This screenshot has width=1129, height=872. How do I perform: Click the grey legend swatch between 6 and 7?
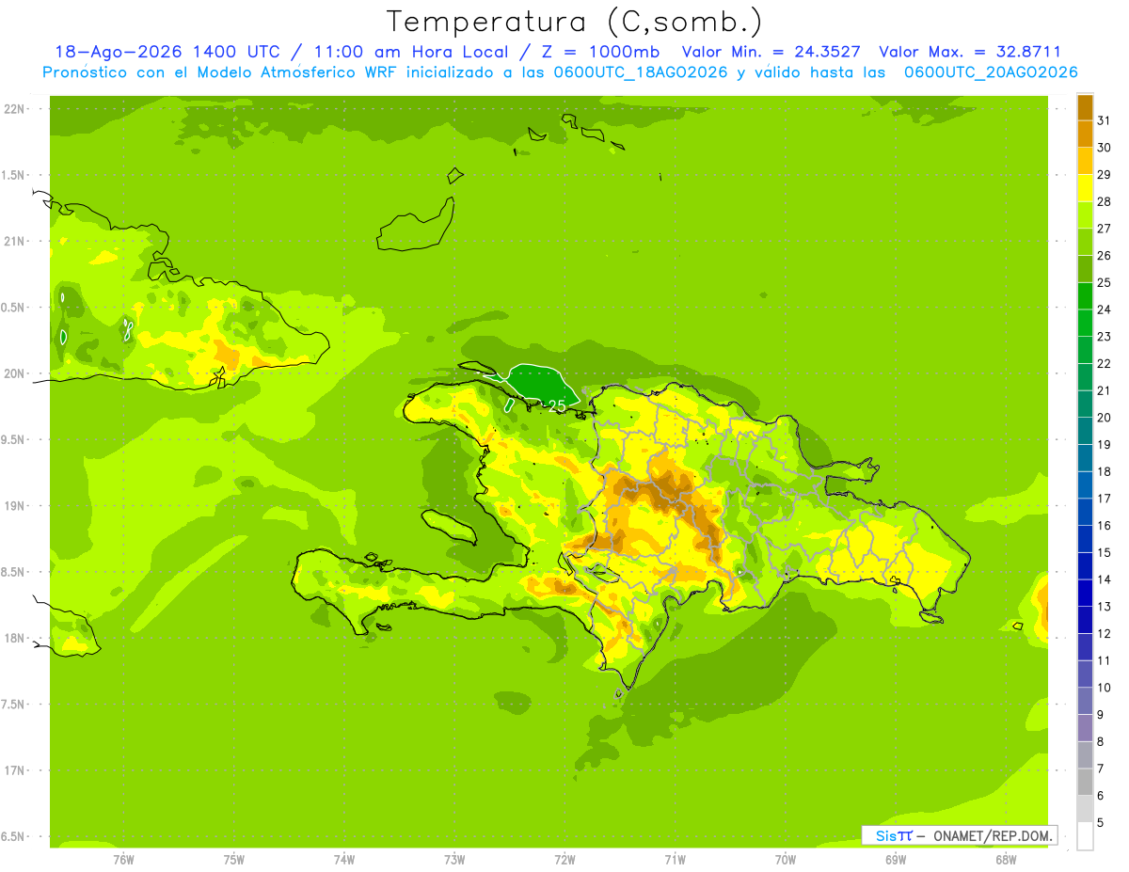click(x=1085, y=782)
